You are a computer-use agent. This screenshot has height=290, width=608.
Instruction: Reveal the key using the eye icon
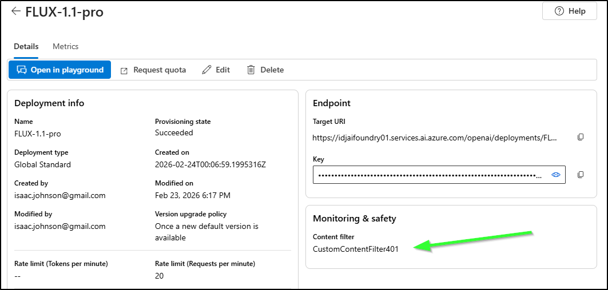pos(555,175)
